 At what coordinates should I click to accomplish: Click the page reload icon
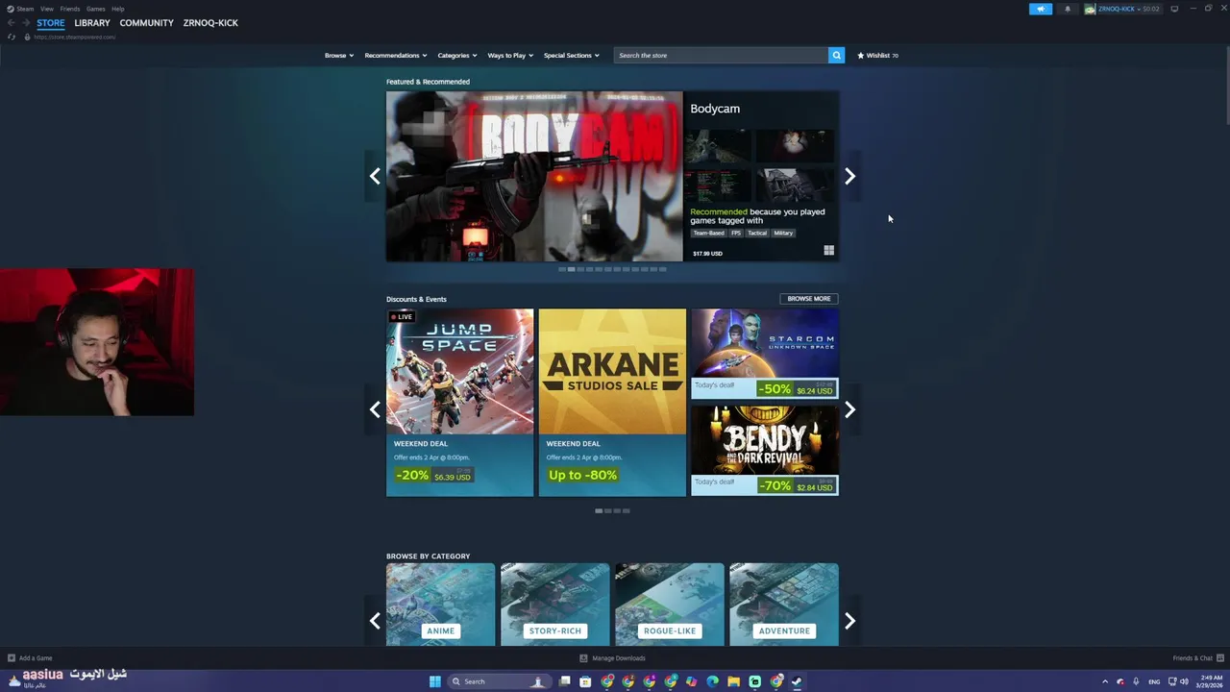11,37
